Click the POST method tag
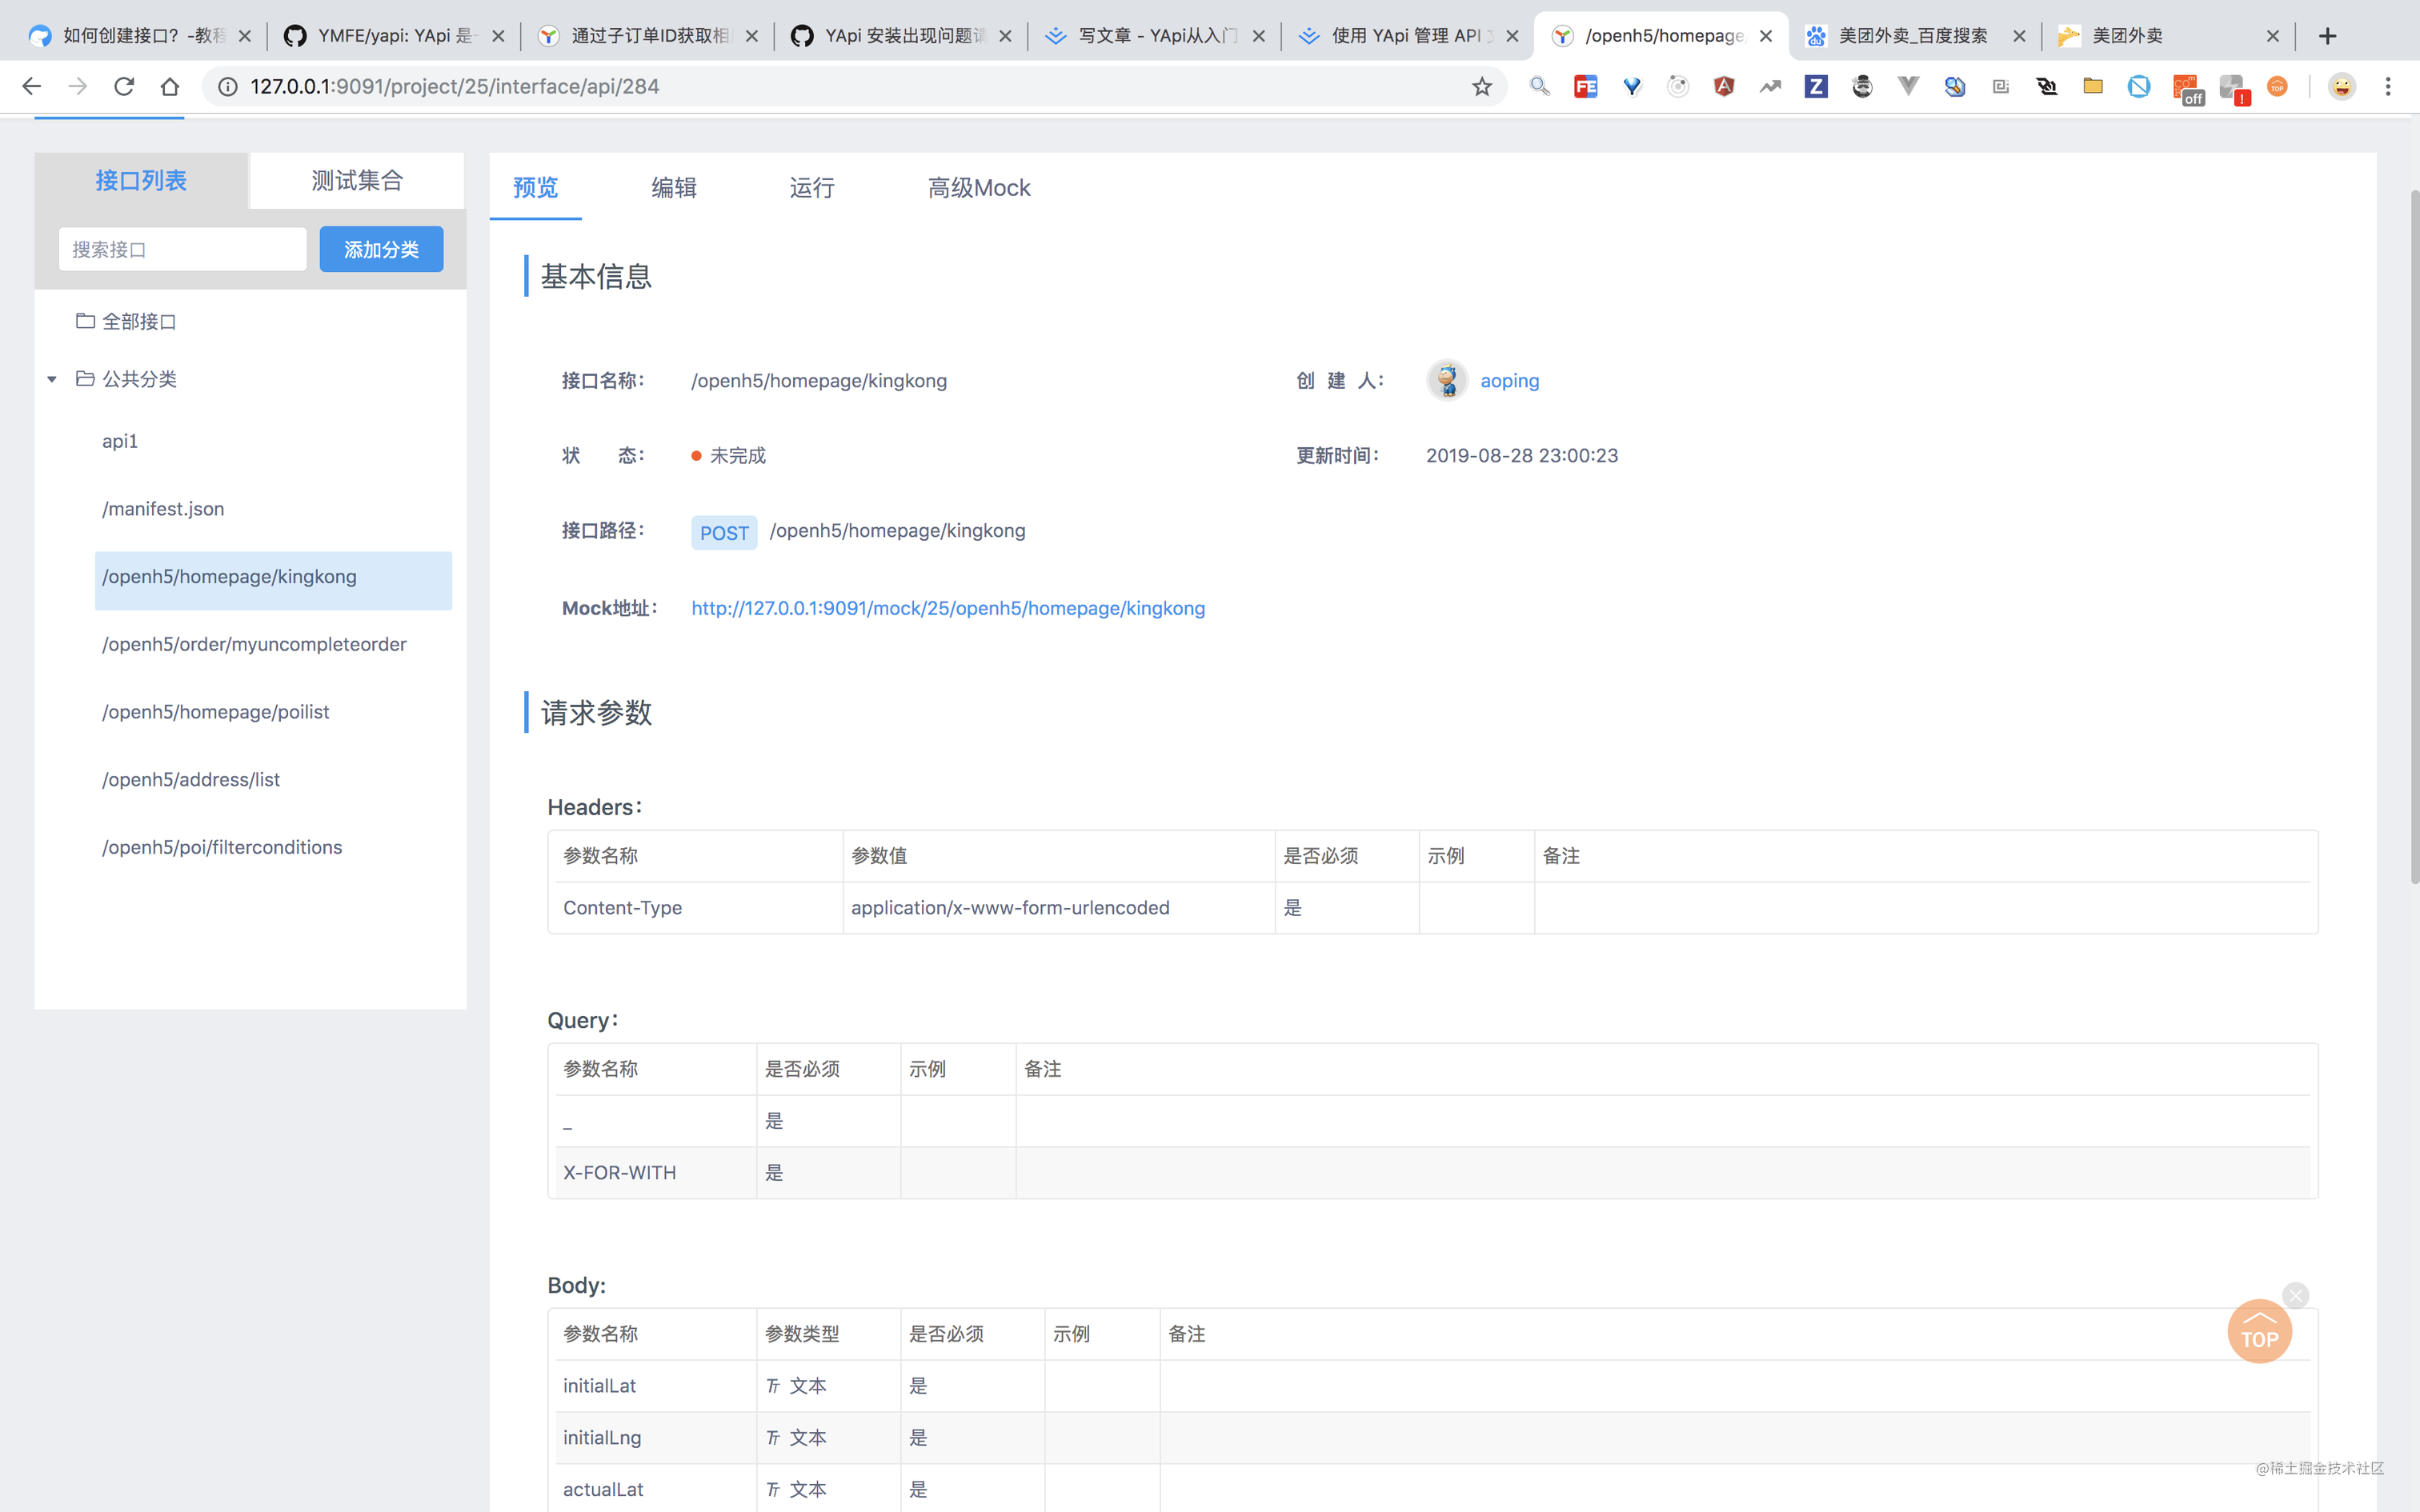The image size is (2420, 1512). point(724,532)
